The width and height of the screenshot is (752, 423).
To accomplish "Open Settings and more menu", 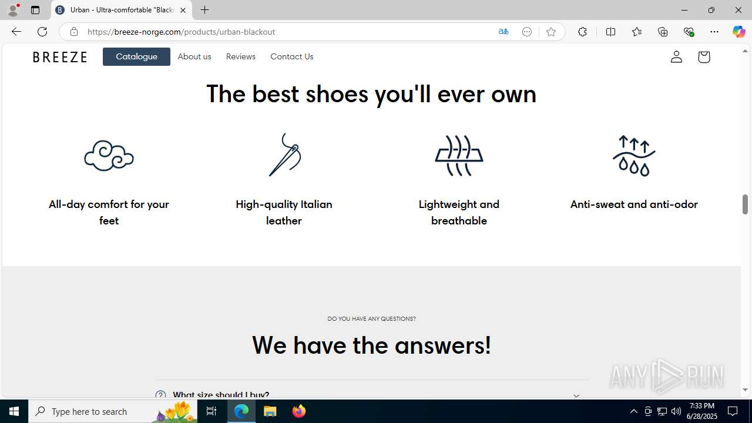I will pyautogui.click(x=714, y=32).
